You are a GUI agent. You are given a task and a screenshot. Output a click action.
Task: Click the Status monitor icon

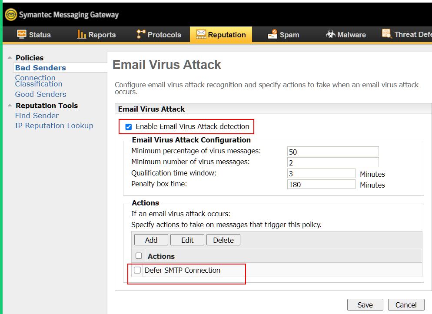(21, 34)
